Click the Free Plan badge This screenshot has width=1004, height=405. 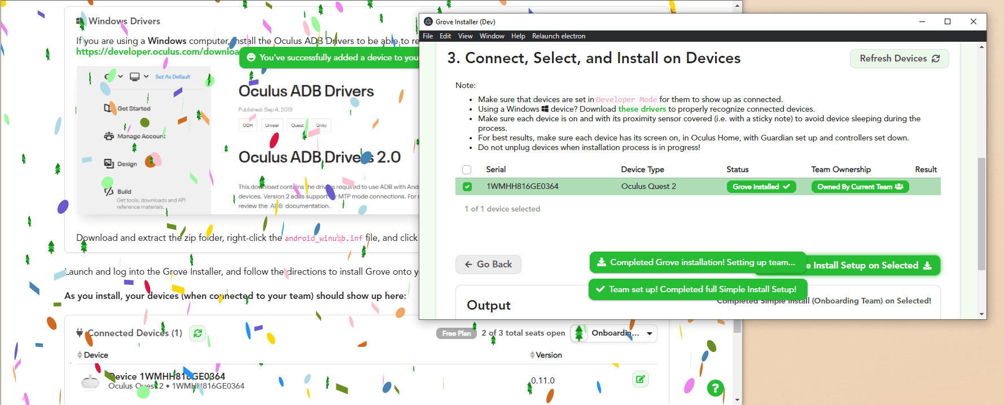456,333
